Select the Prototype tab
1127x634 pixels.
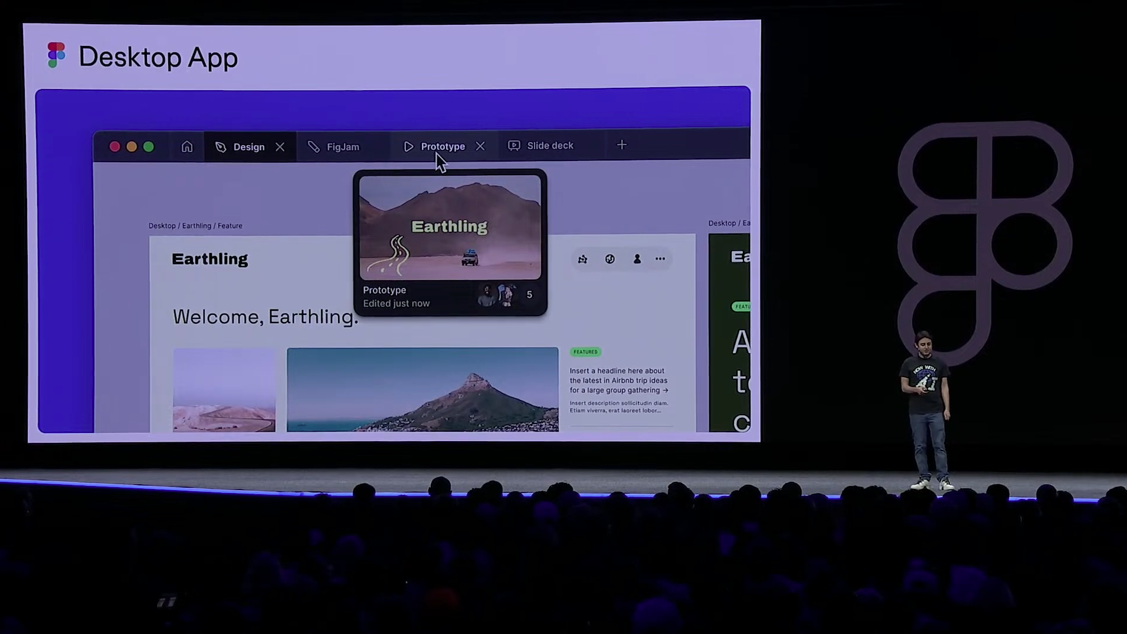pyautogui.click(x=443, y=146)
